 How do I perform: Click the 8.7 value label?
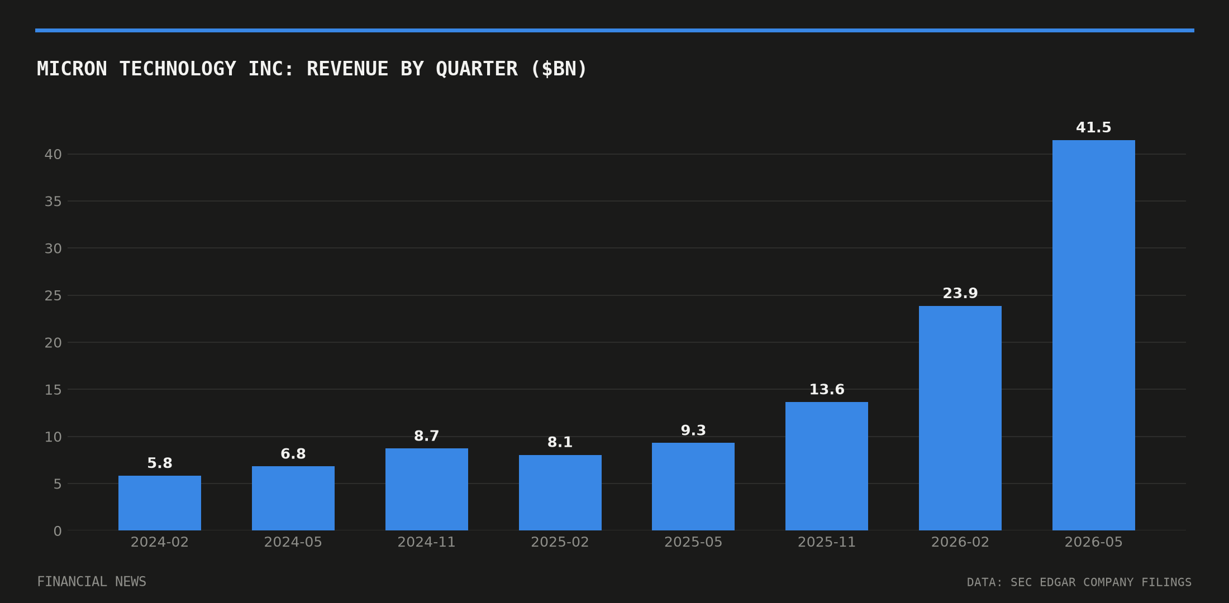[427, 436]
